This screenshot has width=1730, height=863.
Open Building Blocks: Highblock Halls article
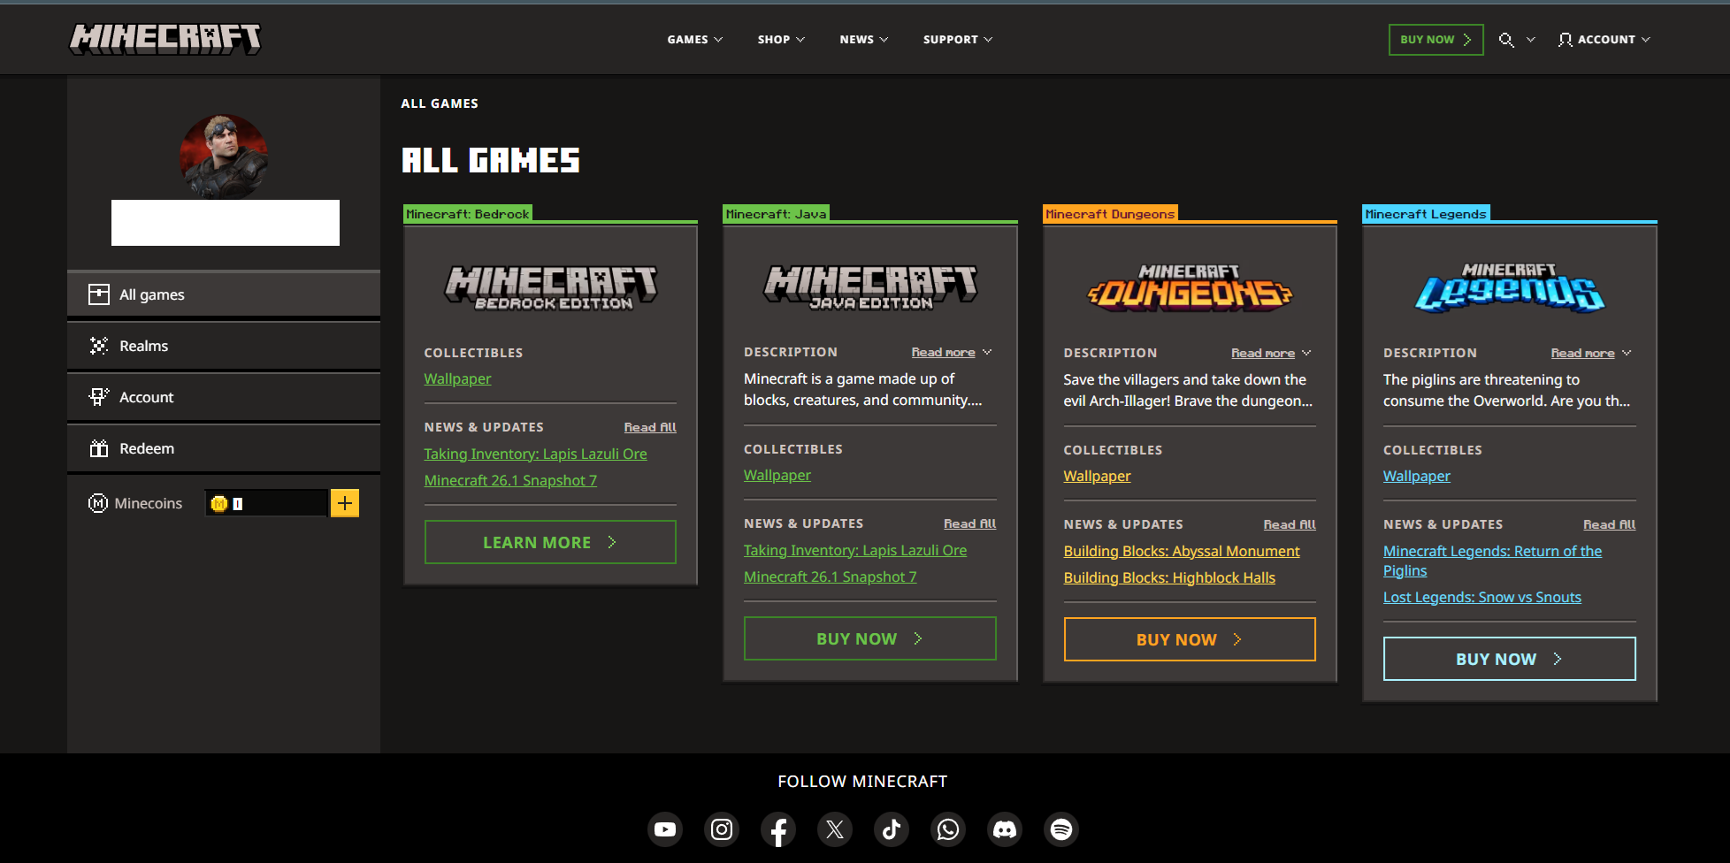coord(1169,577)
